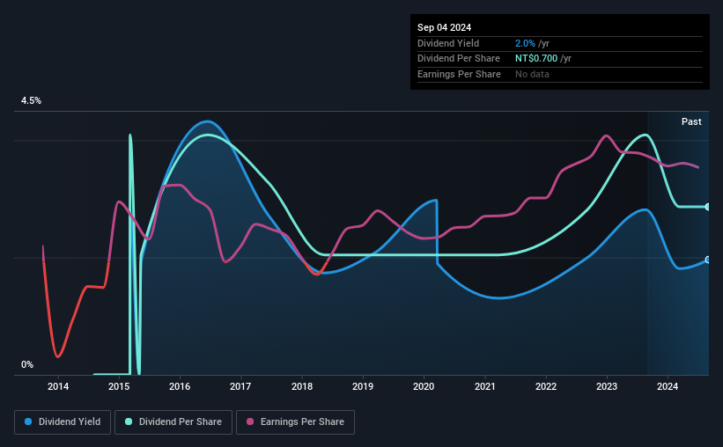
Task: Click the Dividend Per Share tooltip row label
Action: pos(459,59)
